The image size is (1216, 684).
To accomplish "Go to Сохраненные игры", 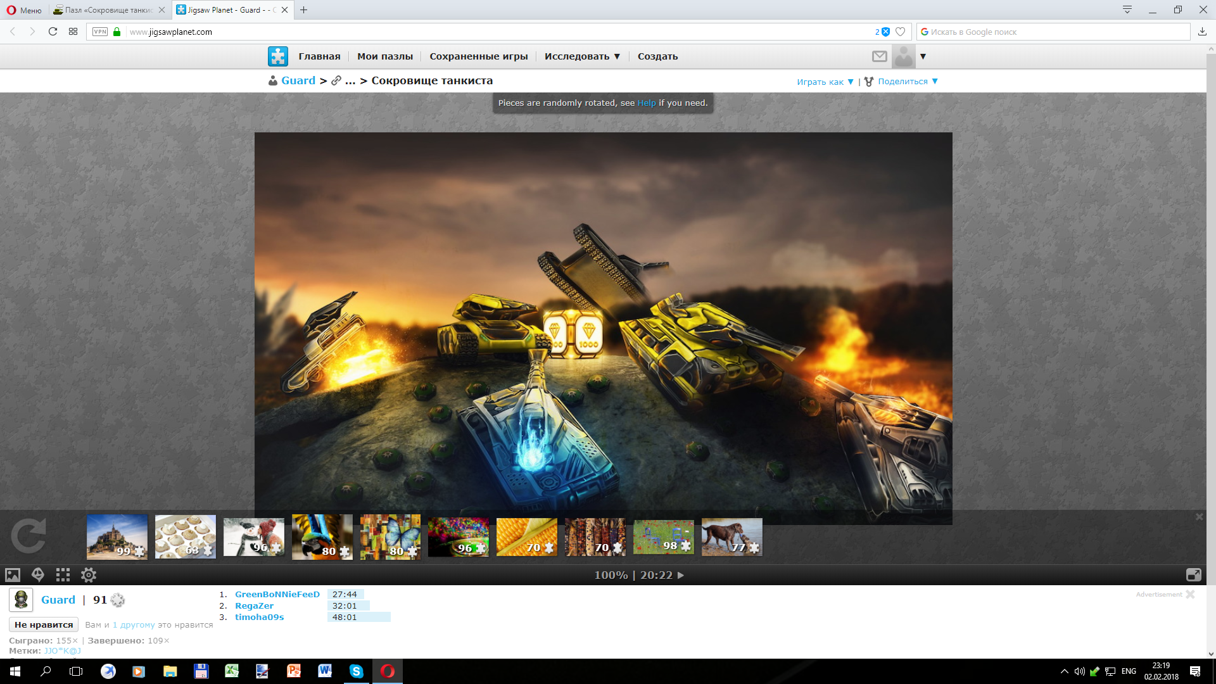I will coord(479,56).
